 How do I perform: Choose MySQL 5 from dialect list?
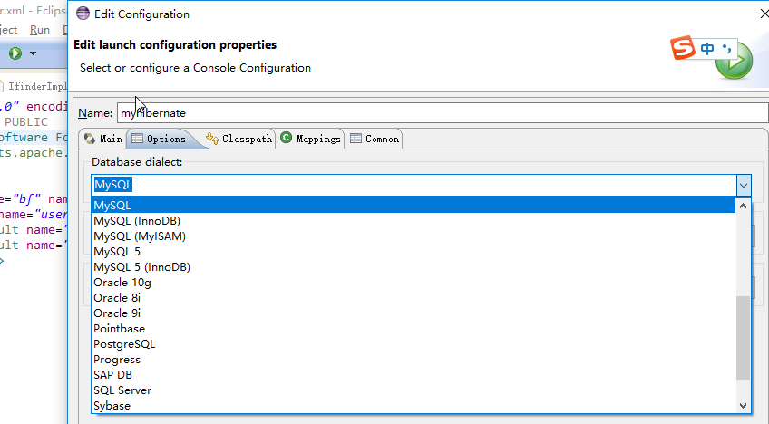414,252
